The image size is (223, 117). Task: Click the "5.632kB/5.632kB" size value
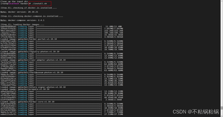[x=114, y=96]
